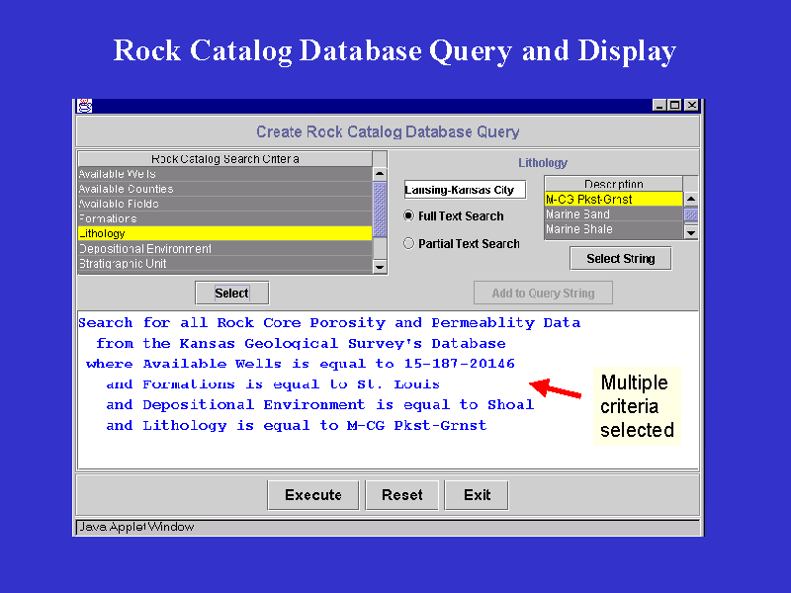Click the down arrow of criteria list scrollbar
Screen dimensions: 791x593
[x=380, y=267]
